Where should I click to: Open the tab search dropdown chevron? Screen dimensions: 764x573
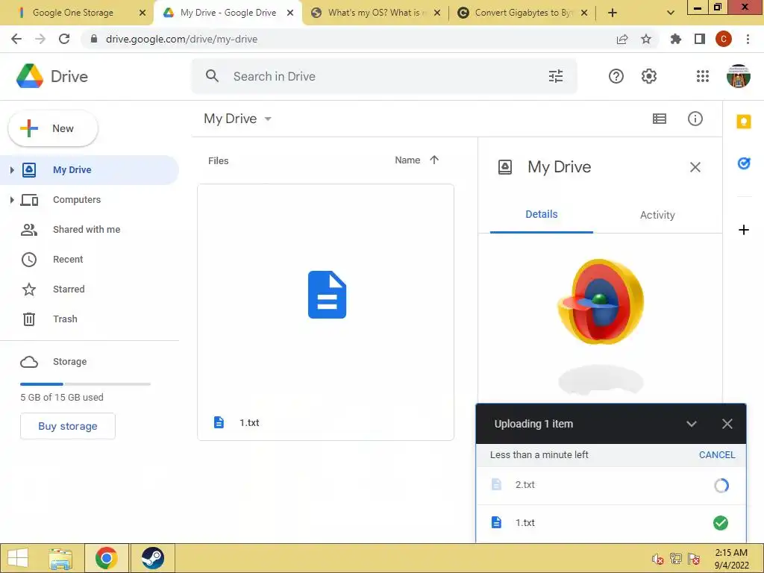[671, 13]
